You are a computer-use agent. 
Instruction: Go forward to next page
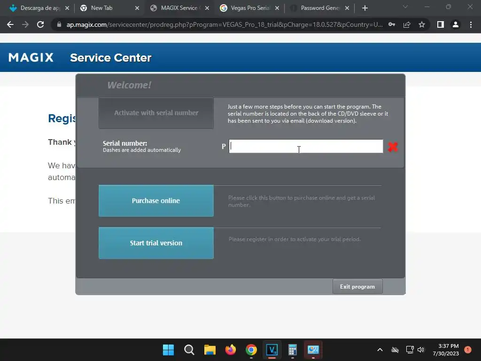[25, 24]
